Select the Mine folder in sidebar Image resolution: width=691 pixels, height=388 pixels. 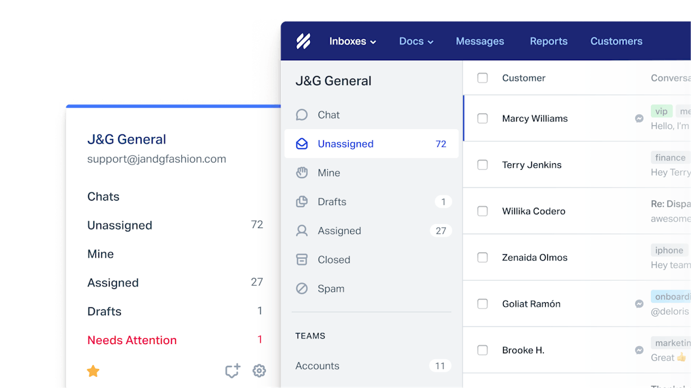click(372, 173)
